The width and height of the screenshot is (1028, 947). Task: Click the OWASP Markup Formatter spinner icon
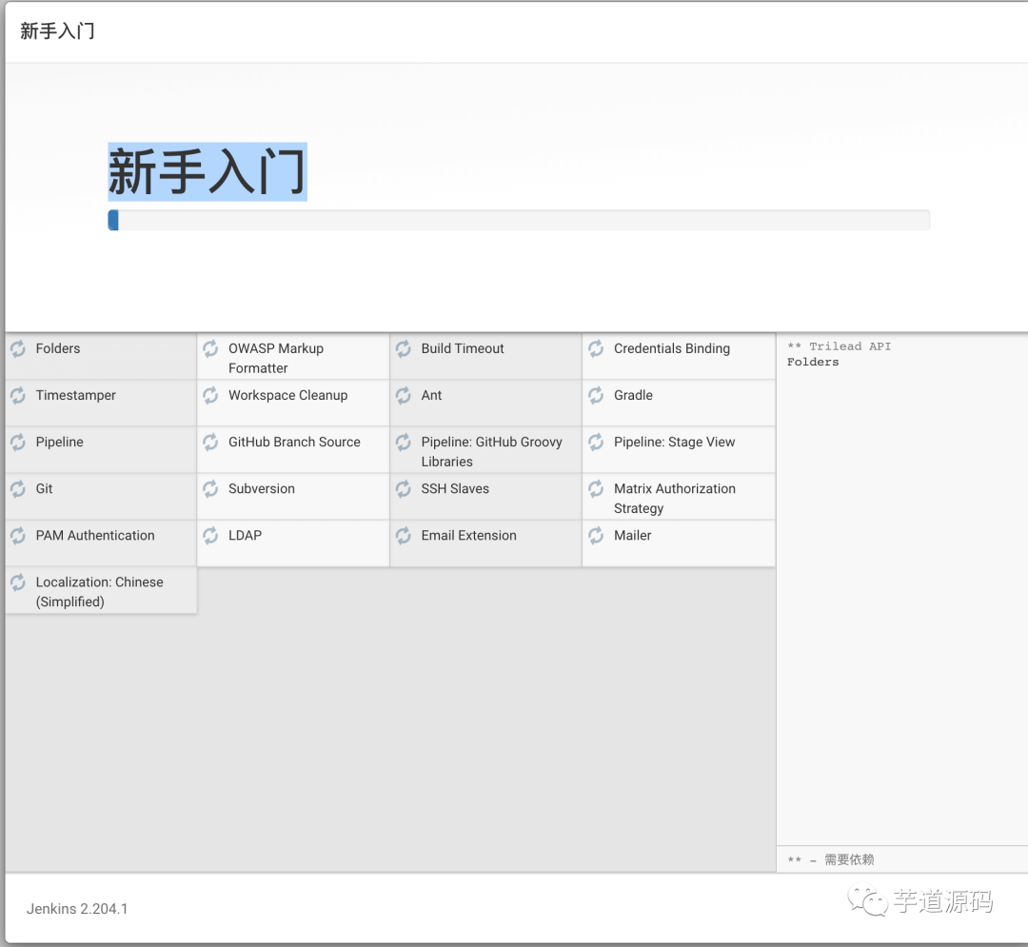(210, 348)
